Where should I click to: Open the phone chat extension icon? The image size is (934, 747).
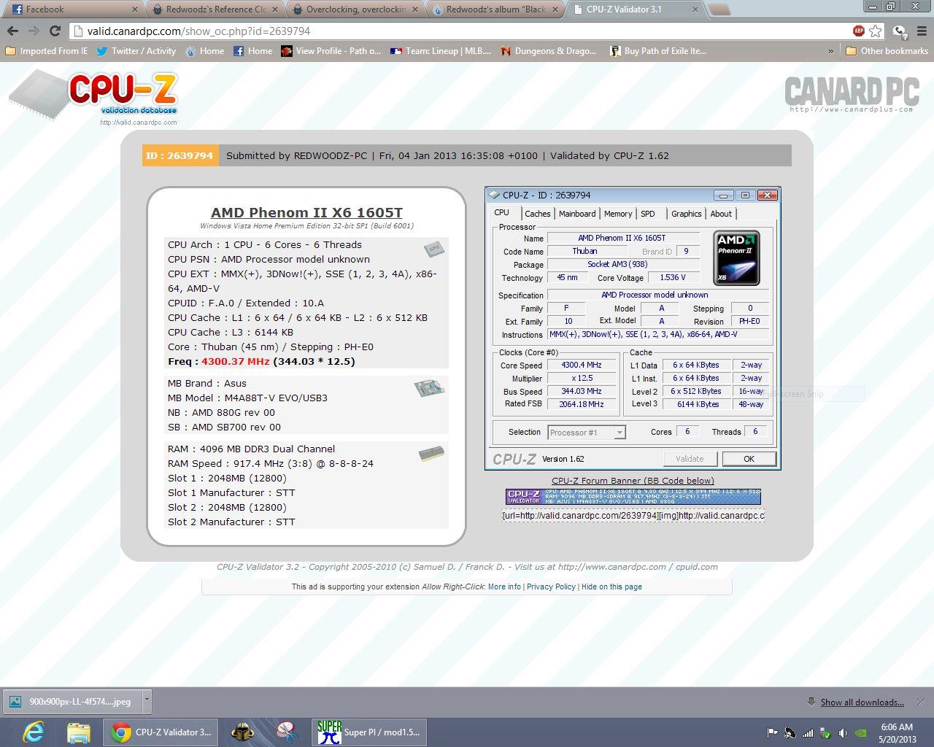(900, 31)
